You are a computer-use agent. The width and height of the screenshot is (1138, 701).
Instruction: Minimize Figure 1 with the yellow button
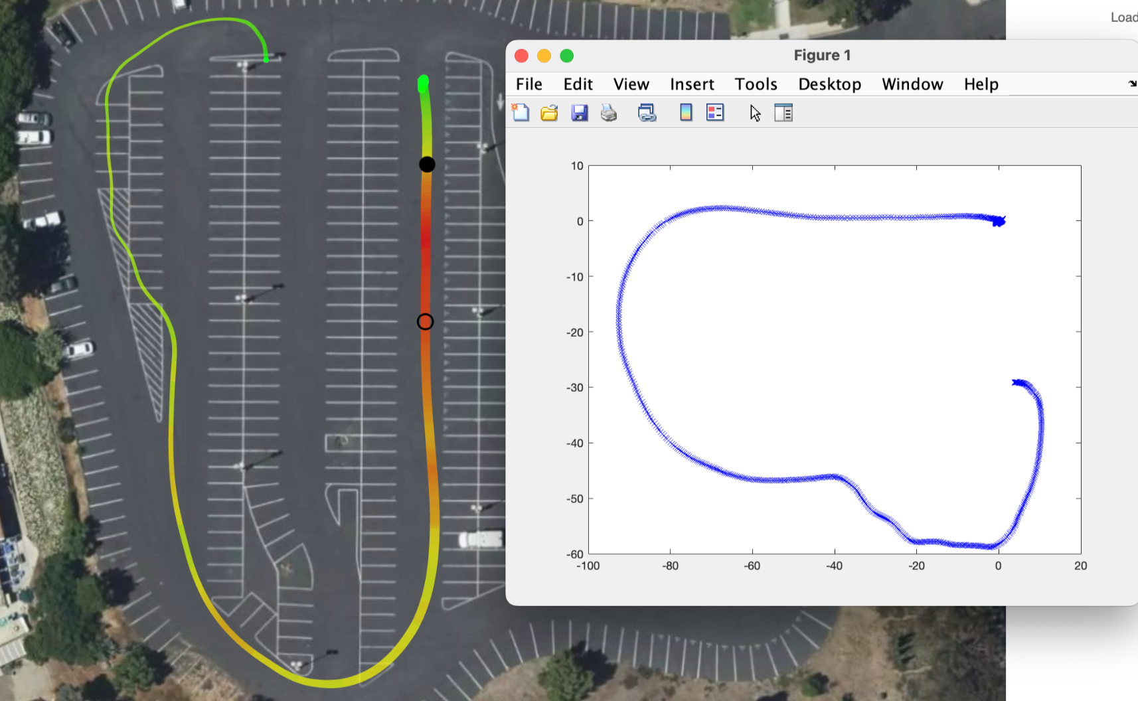tap(544, 56)
